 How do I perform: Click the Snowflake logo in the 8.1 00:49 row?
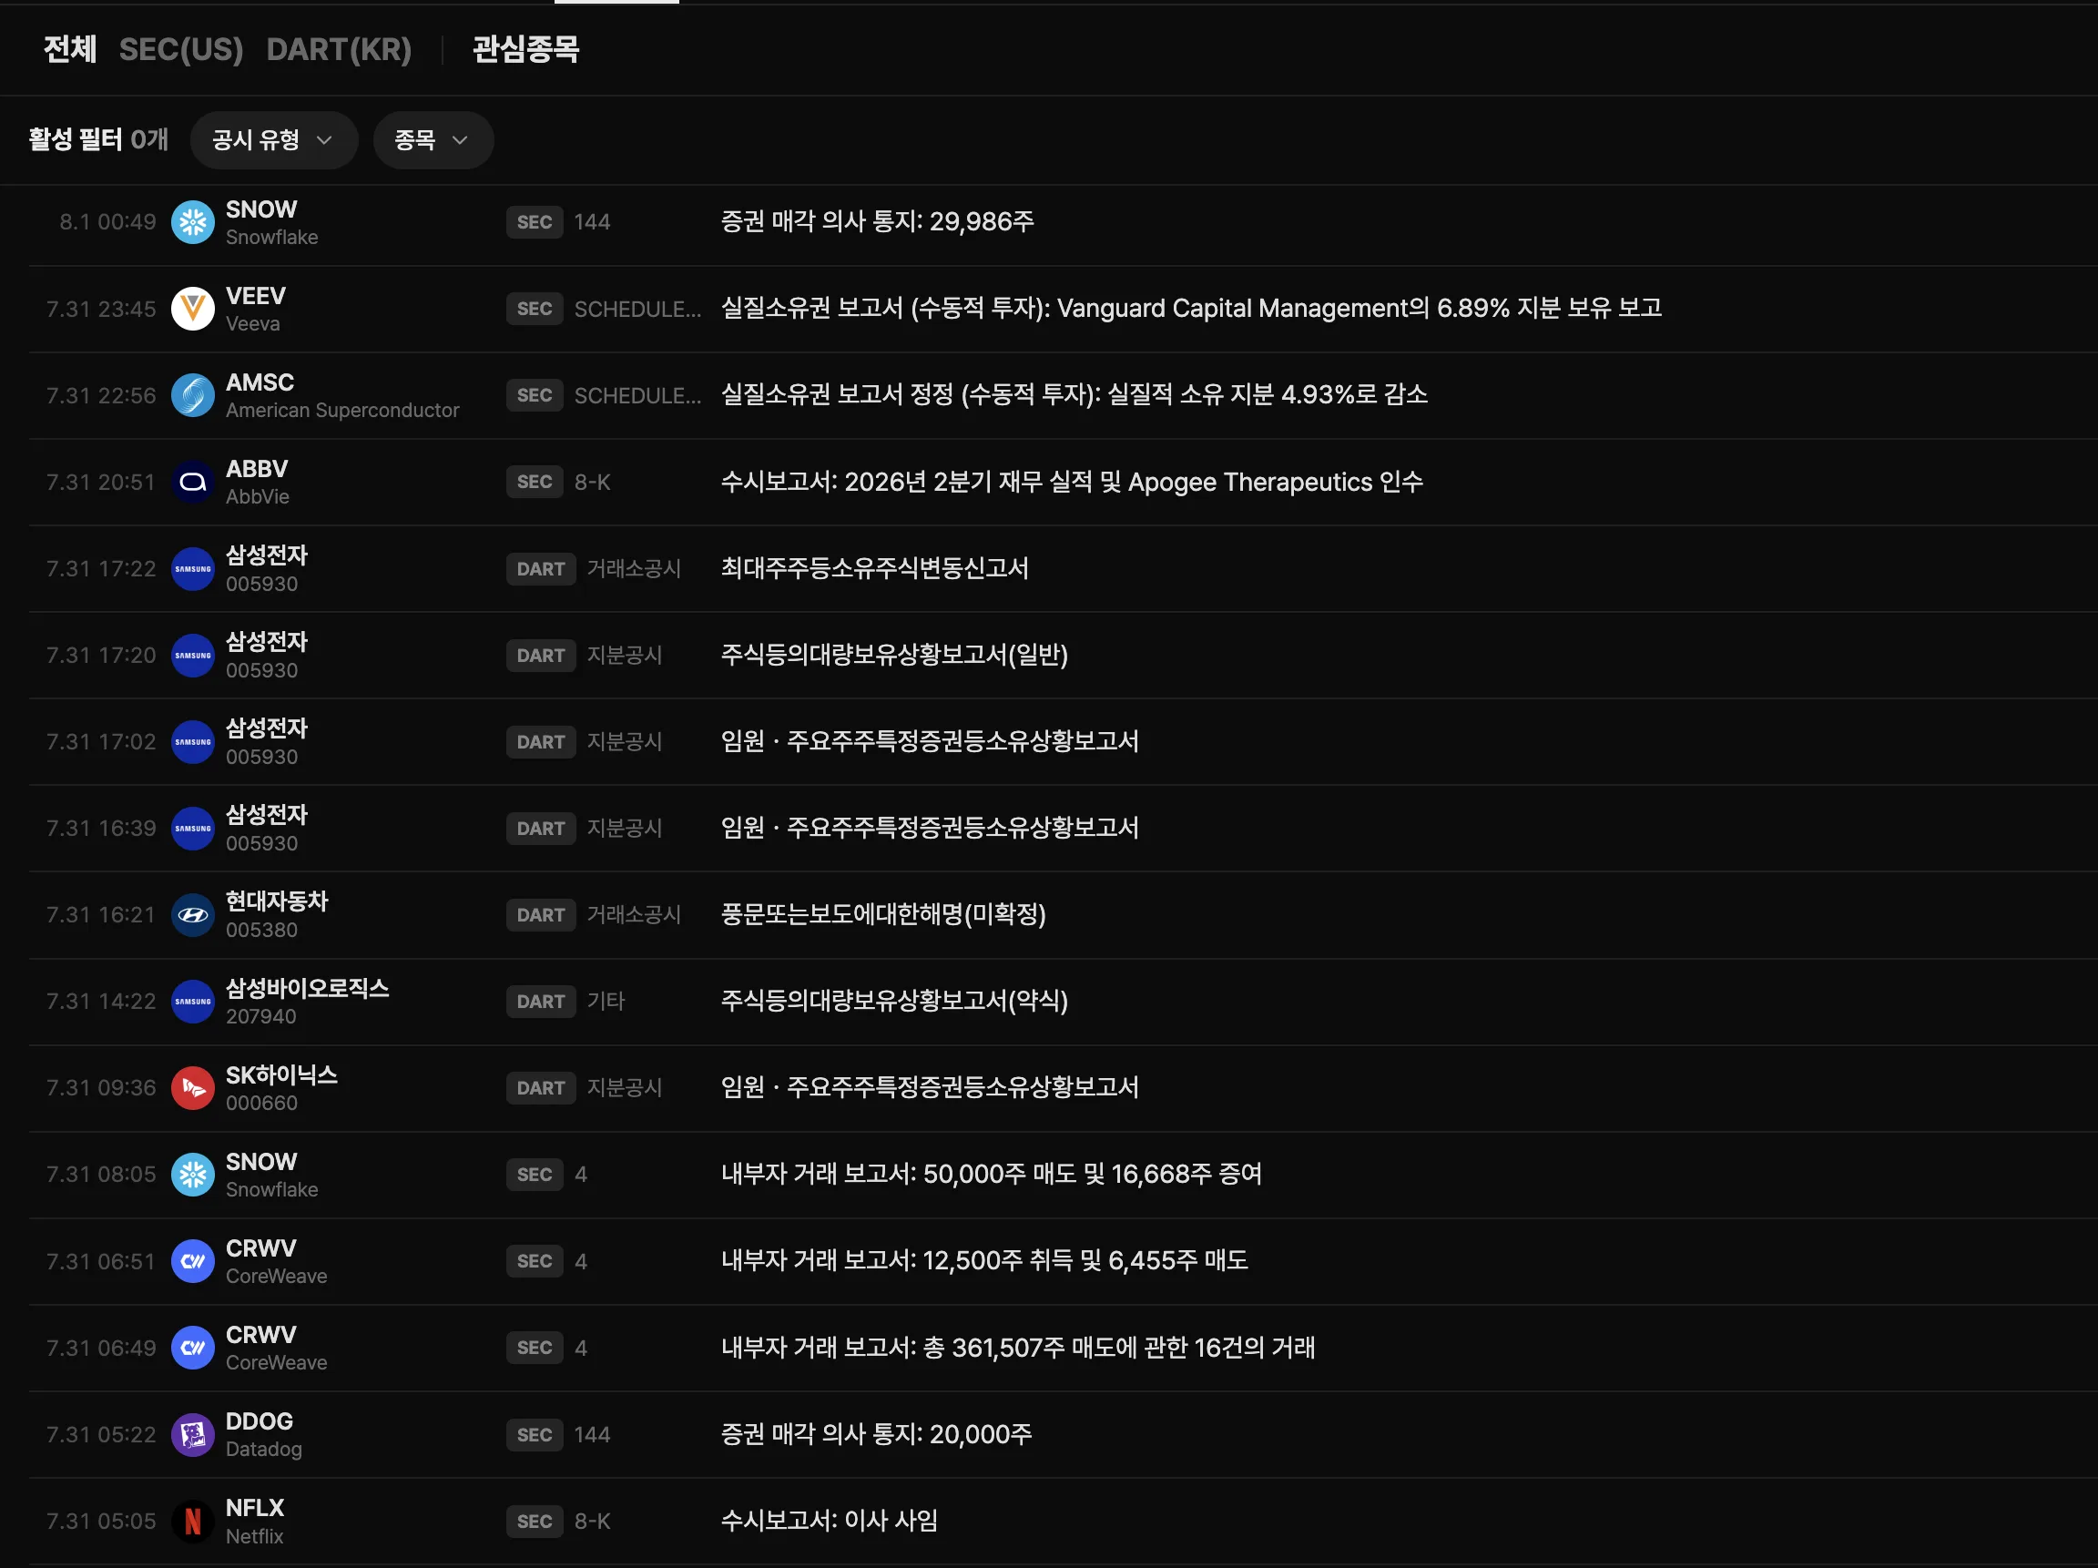pos(192,222)
